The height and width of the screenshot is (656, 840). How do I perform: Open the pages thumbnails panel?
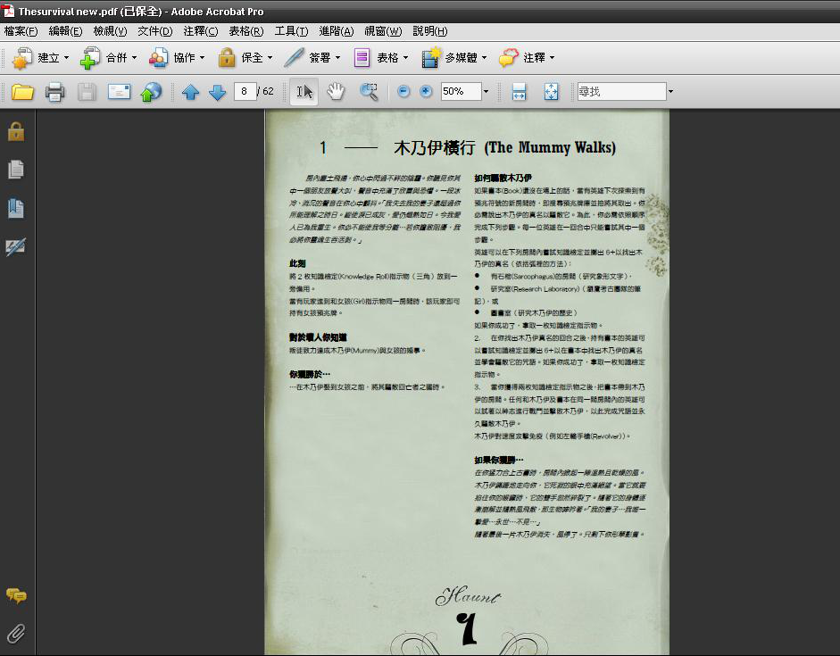[x=16, y=170]
